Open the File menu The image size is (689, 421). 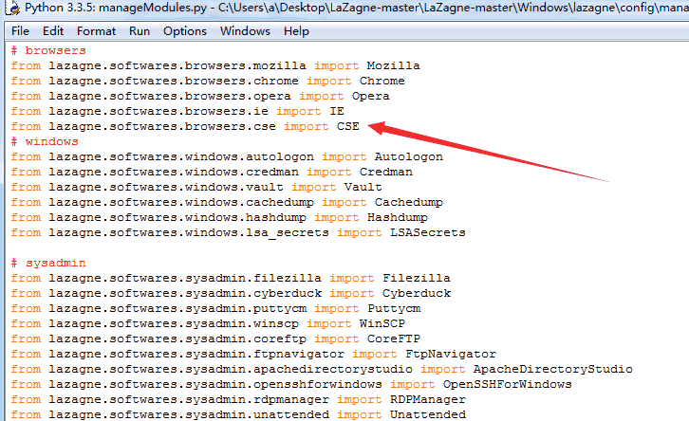pyautogui.click(x=20, y=31)
